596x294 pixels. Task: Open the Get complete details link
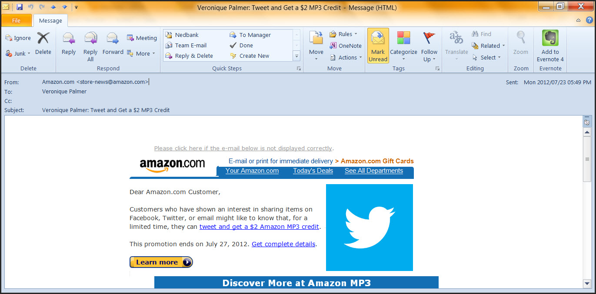(x=283, y=244)
